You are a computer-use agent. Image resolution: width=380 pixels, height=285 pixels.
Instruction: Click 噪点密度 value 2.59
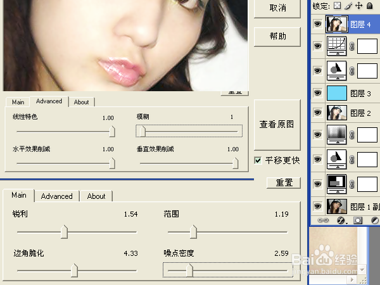click(282, 253)
